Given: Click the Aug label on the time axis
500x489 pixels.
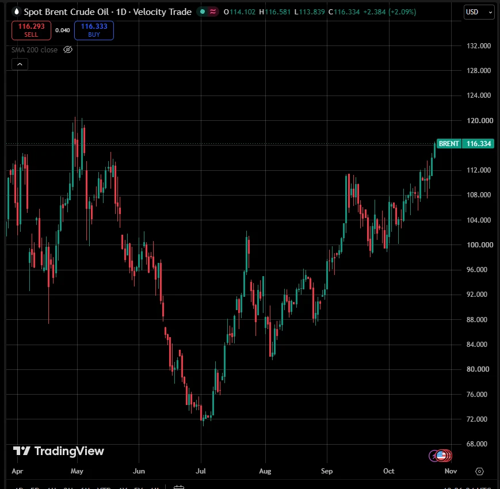Looking at the screenshot, I should point(265,471).
